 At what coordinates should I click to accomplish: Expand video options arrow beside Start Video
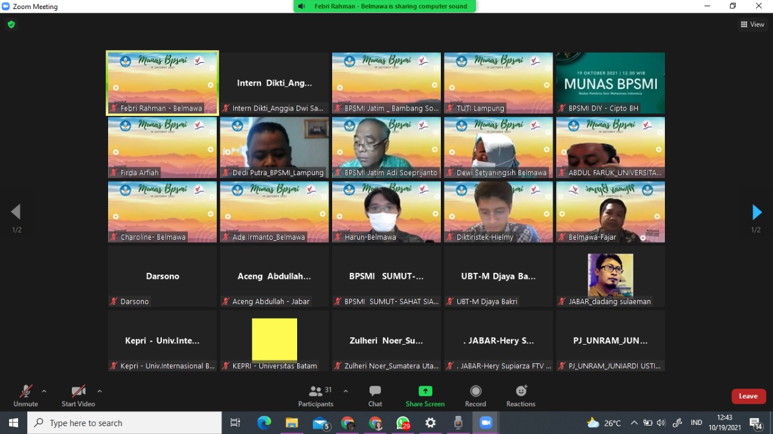coord(100,391)
